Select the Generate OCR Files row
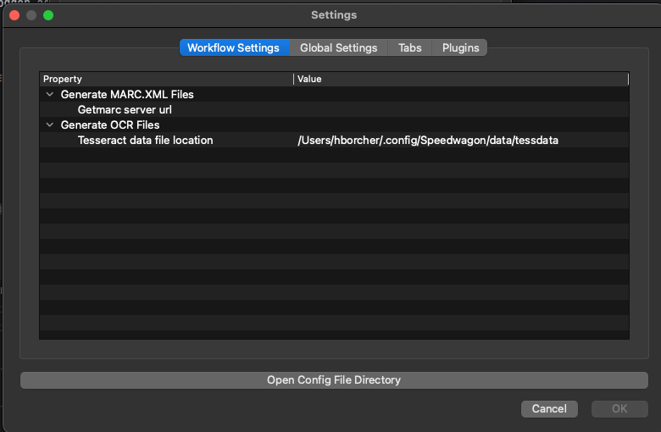This screenshot has height=432, width=661. 334,125
